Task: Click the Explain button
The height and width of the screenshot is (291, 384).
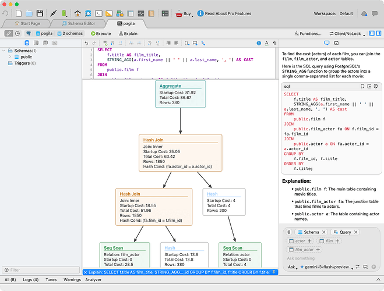Action: pyautogui.click(x=128, y=34)
